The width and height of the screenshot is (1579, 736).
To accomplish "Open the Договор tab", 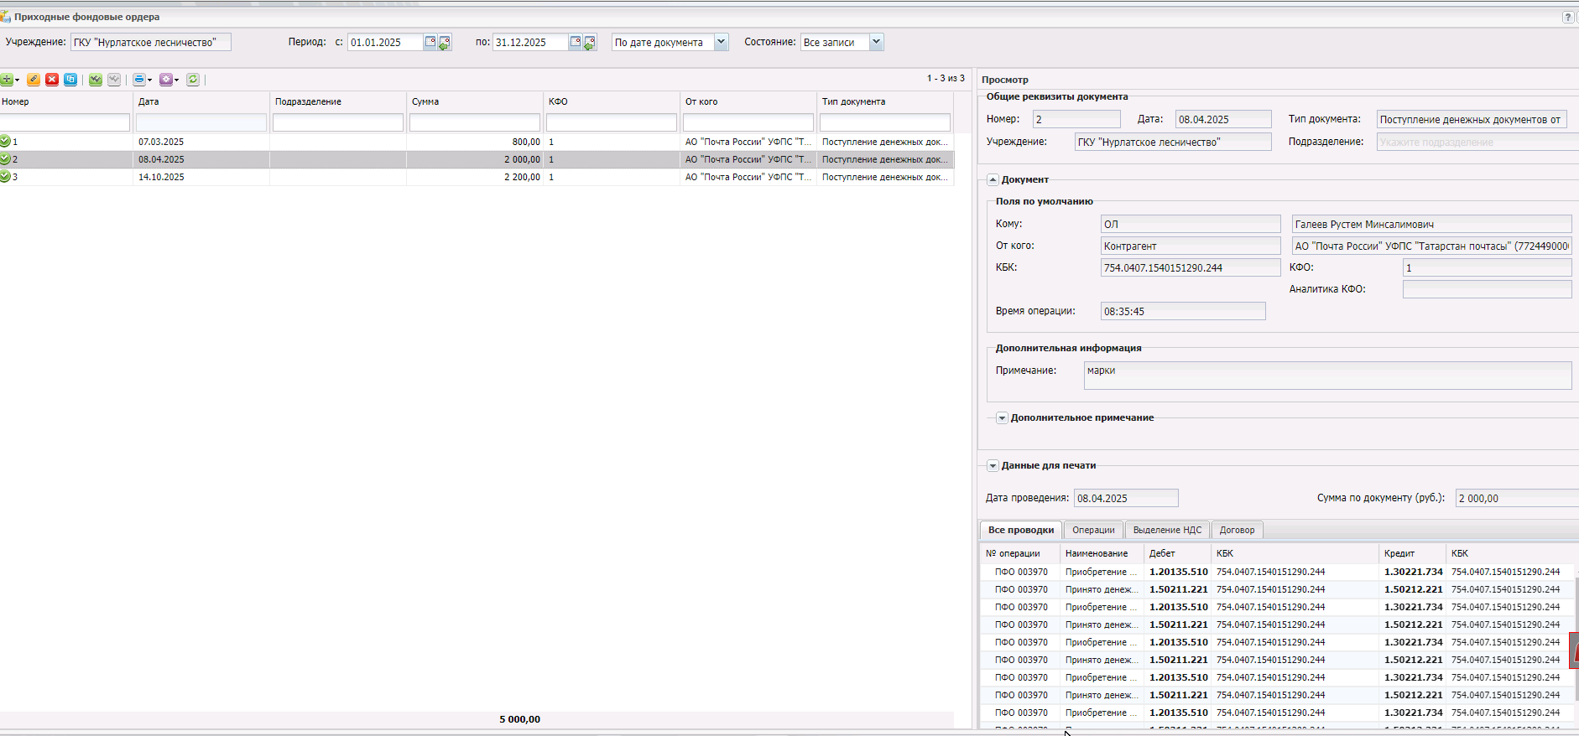I will click(x=1237, y=530).
